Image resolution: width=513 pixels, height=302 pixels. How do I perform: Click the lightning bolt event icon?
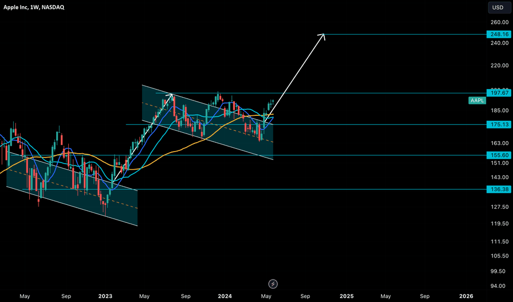pos(273,284)
